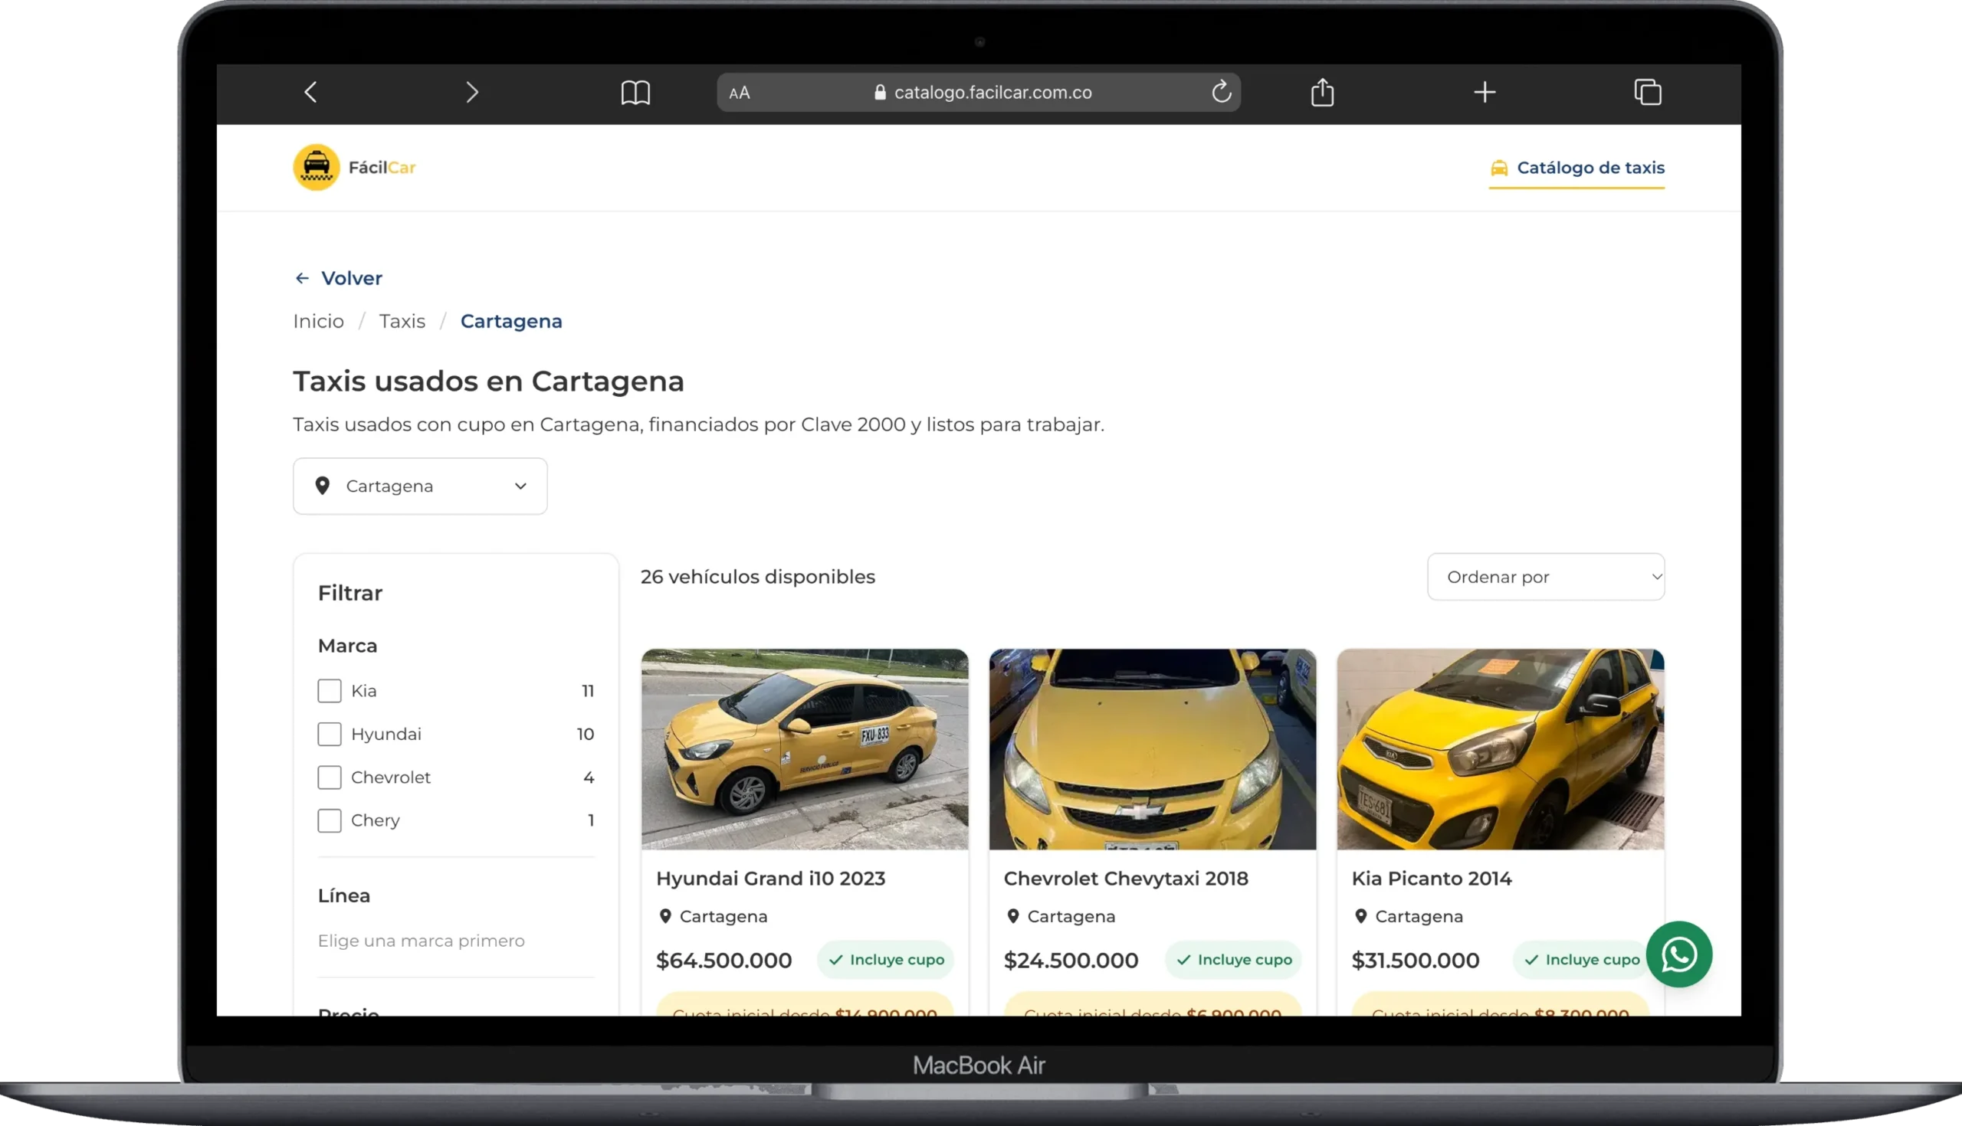Go back using browser back arrow
This screenshot has height=1126, width=1962.
310,92
